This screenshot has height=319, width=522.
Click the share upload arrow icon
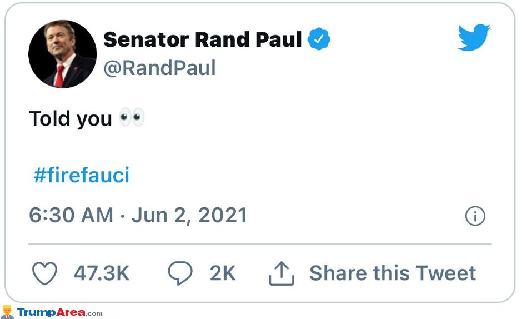(x=282, y=273)
